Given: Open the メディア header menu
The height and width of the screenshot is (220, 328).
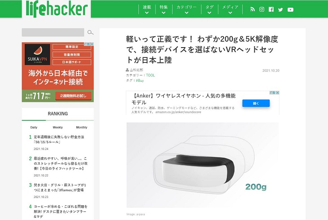Looking at the screenshot, I should coord(230,9).
